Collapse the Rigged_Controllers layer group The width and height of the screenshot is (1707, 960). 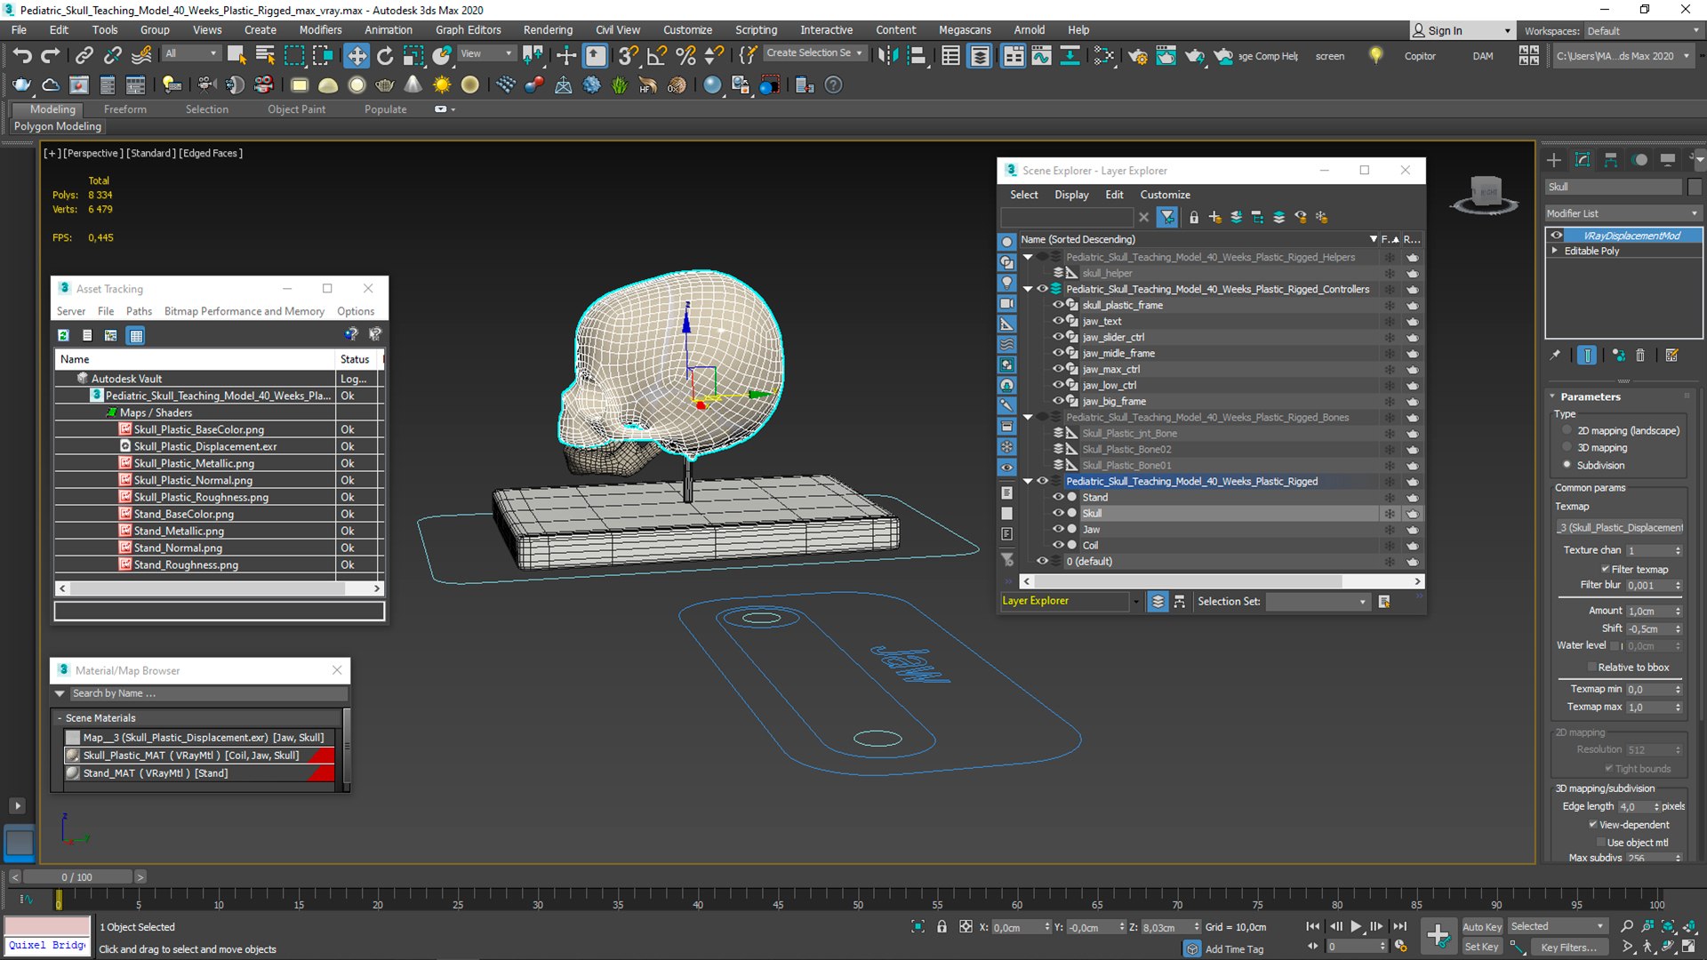pos(1028,289)
